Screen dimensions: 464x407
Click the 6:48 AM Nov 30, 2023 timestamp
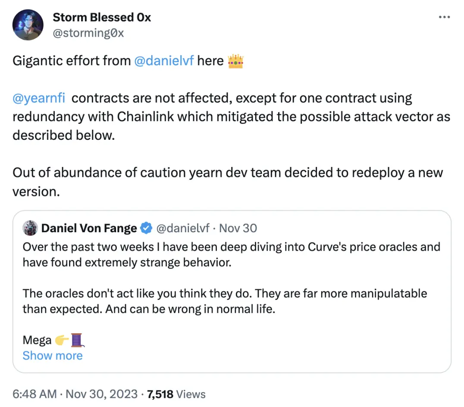(x=75, y=394)
